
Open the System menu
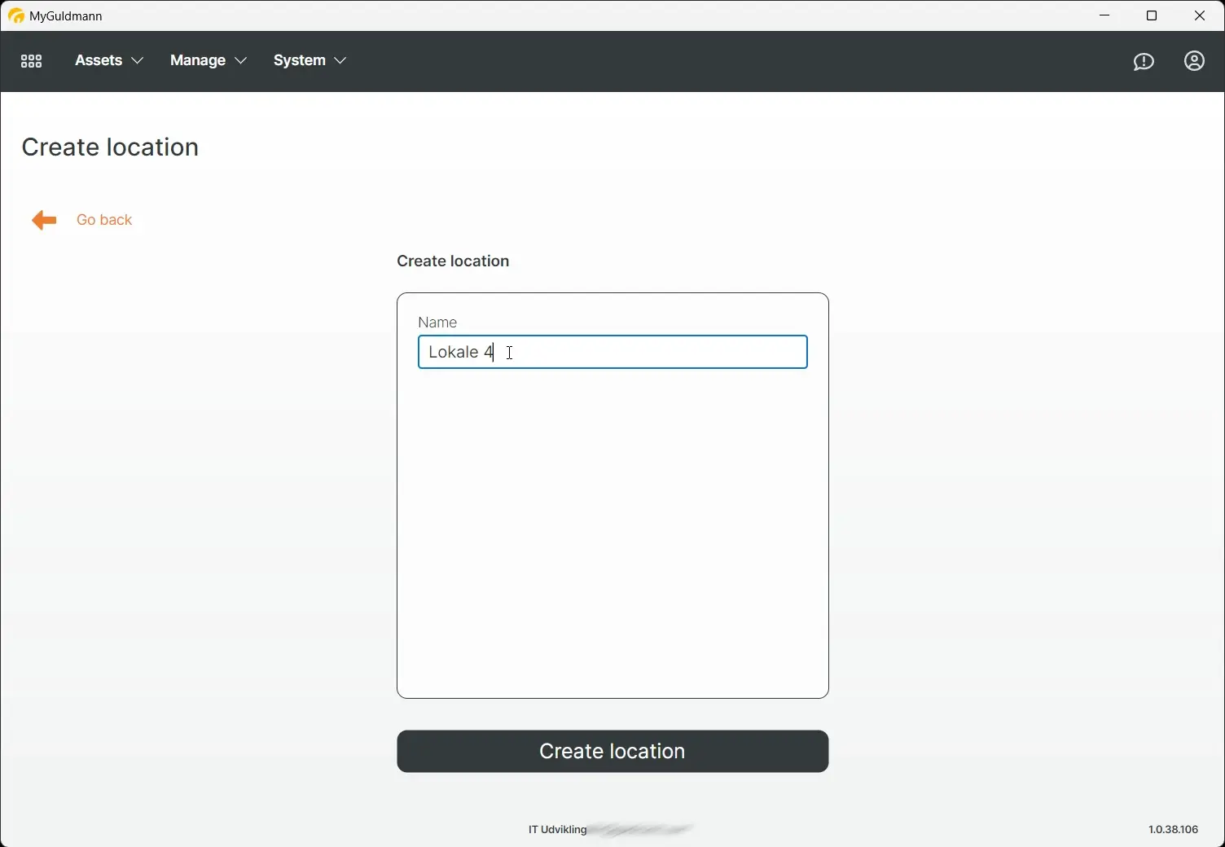pyautogui.click(x=299, y=60)
